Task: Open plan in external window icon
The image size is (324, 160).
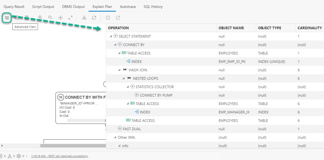Action: pyautogui.click(x=118, y=18)
